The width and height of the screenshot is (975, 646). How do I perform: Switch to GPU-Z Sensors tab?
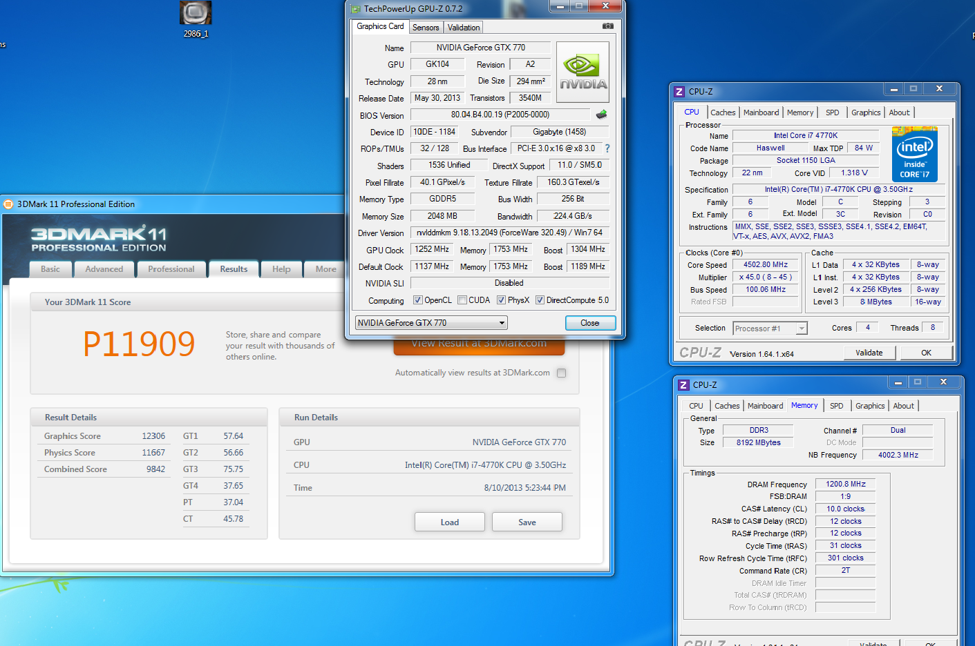tap(426, 28)
